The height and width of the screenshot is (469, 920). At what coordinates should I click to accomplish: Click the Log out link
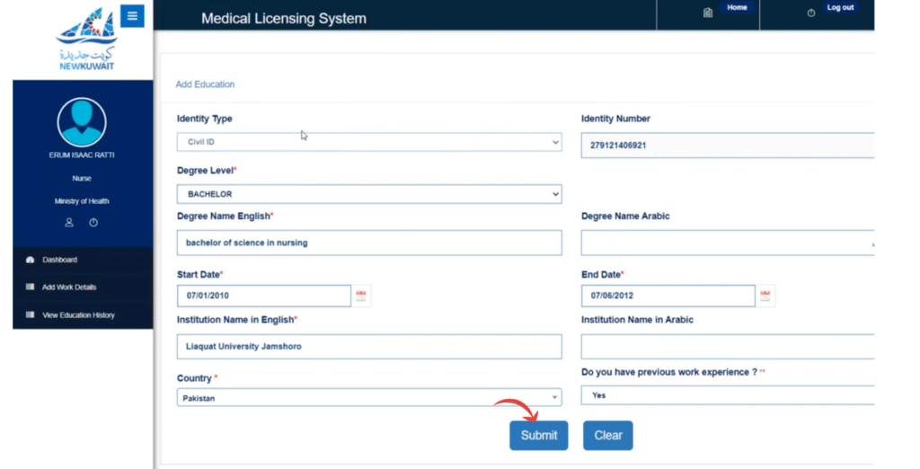(x=840, y=8)
